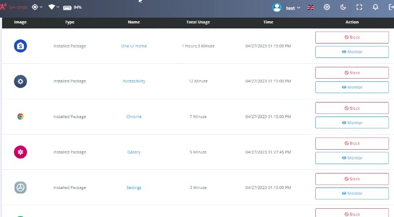Expand the Wi-Fi status dropdown
The image size is (394, 217).
(53, 7)
